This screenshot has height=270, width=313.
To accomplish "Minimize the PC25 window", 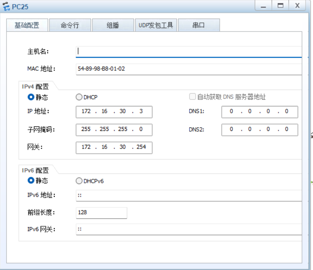I will pyautogui.click(x=263, y=6).
